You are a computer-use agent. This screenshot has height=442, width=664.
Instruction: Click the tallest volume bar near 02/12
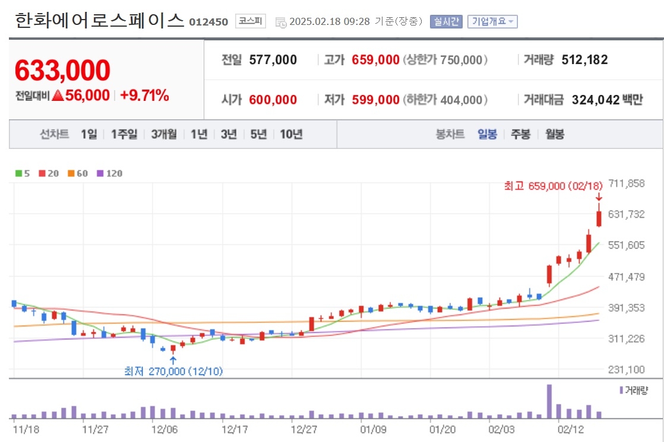549,402
